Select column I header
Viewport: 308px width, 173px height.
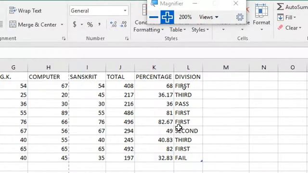pos(87,67)
